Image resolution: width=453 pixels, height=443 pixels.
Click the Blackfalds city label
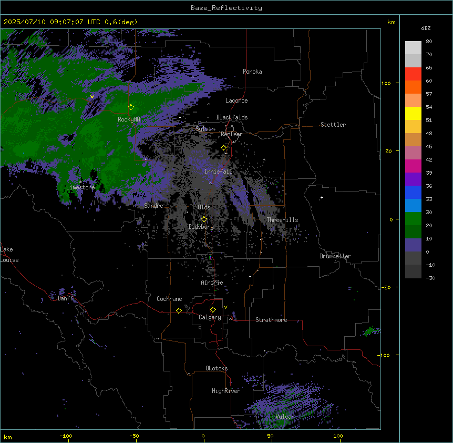[x=232, y=117]
